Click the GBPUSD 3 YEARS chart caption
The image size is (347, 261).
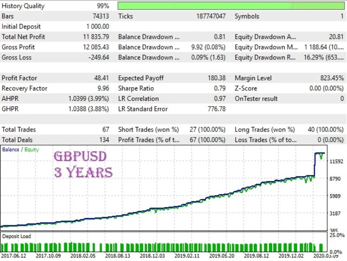83,164
